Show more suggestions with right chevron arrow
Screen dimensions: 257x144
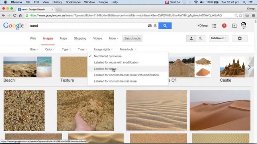(x=249, y=67)
